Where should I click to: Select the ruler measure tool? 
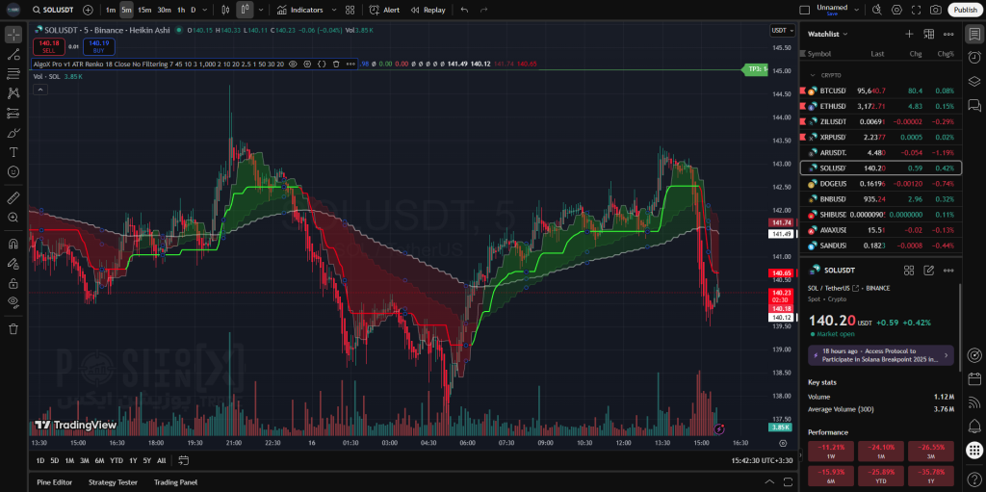click(x=13, y=197)
